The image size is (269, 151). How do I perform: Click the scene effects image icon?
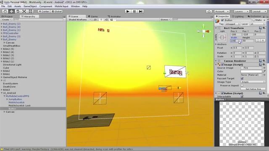[x=111, y=20]
